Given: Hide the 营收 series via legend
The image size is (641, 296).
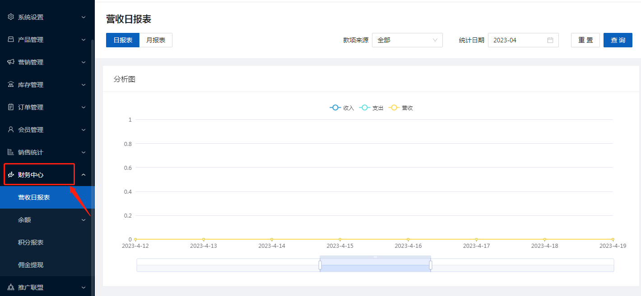Looking at the screenshot, I should click(401, 108).
